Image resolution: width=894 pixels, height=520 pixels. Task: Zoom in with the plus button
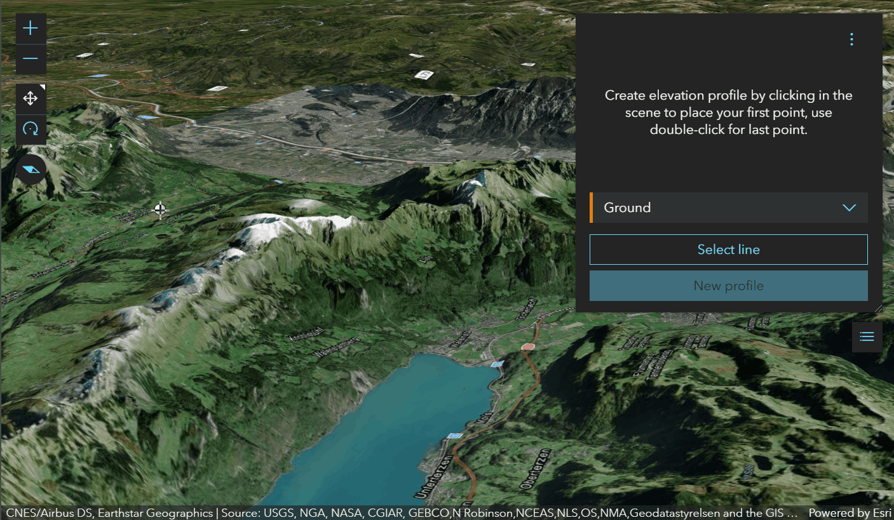tap(30, 29)
